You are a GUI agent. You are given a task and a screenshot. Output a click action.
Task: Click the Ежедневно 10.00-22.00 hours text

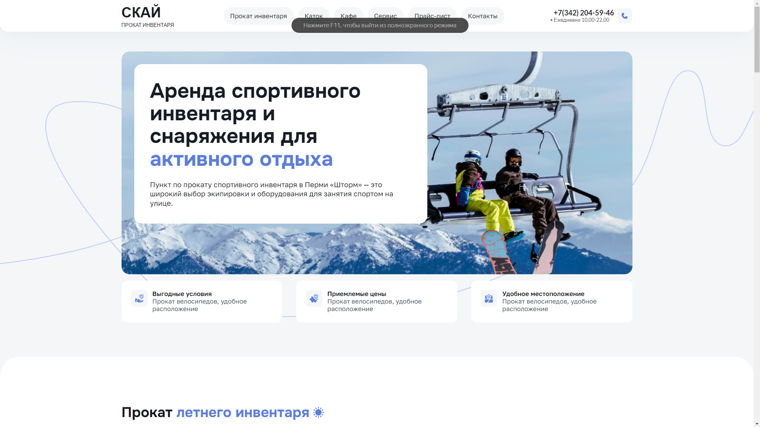pos(581,20)
